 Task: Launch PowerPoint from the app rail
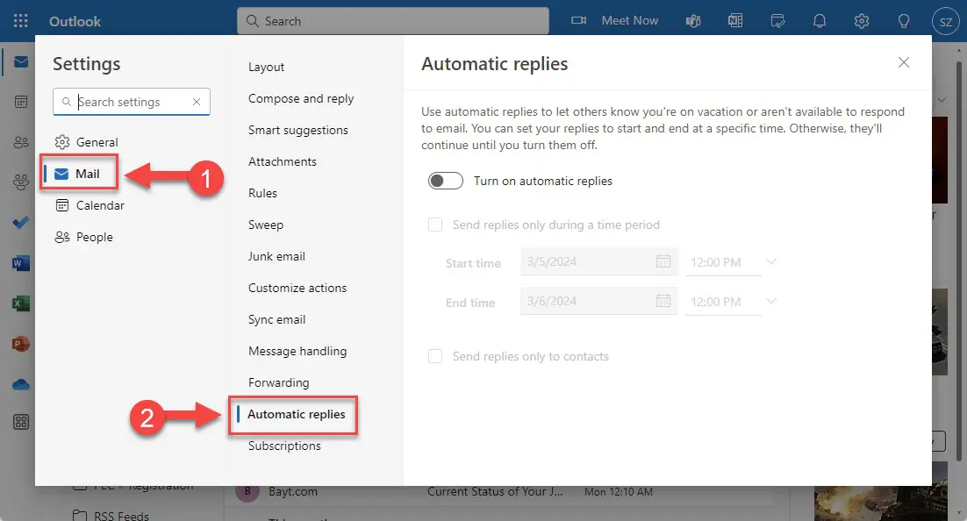tap(21, 344)
